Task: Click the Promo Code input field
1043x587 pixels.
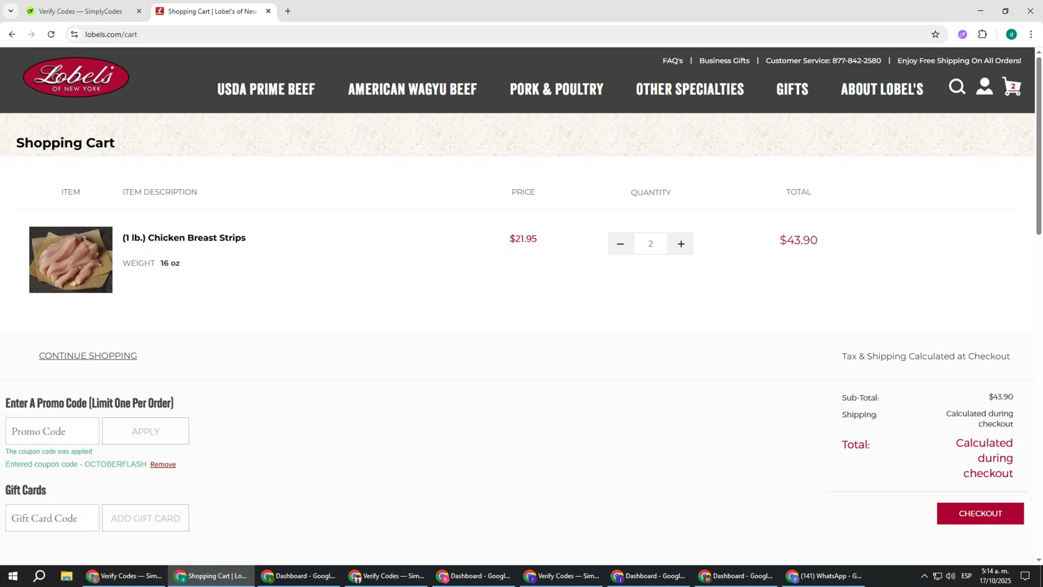Action: pos(52,431)
